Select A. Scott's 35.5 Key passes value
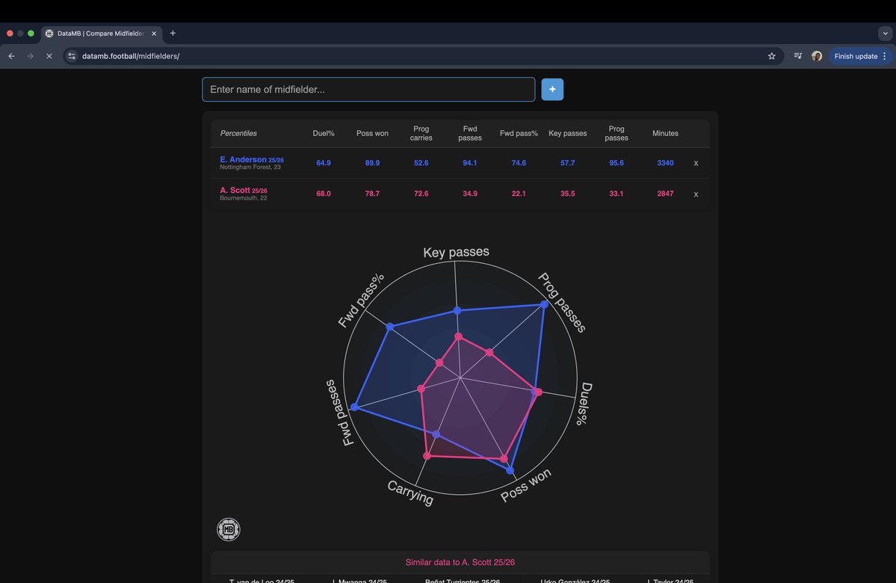Viewport: 896px width, 583px height. point(567,194)
